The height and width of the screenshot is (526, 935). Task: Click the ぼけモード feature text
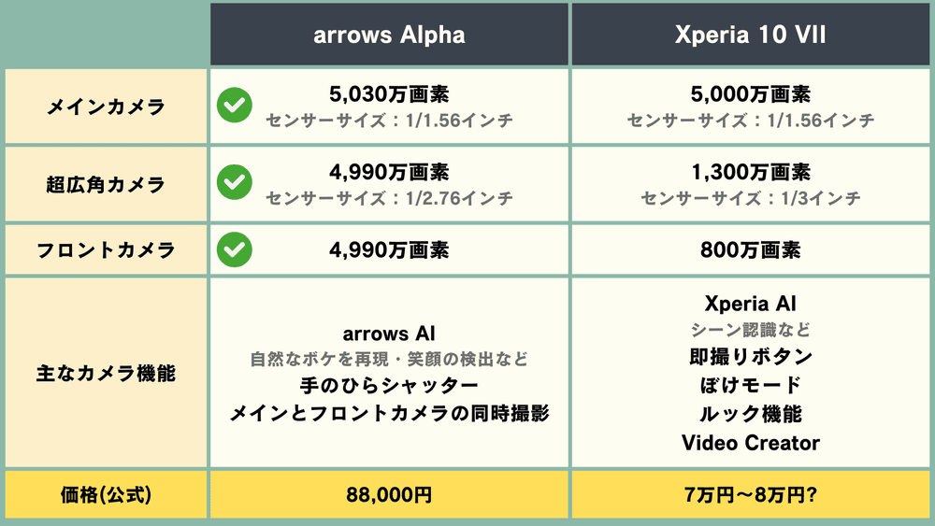751,385
